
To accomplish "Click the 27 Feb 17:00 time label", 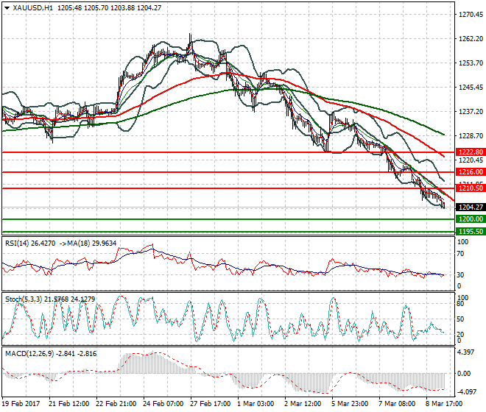I will (x=210, y=404).
